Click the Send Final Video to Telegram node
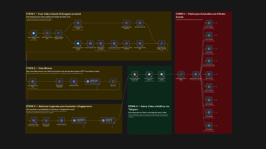Viewport: 266px width, 149px height. coord(149,74)
